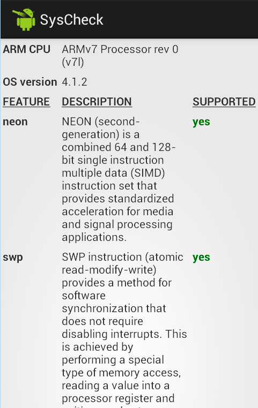This screenshot has width=258, height=408.
Task: Click the '(v7l)' text under processor
Action: coord(73,62)
